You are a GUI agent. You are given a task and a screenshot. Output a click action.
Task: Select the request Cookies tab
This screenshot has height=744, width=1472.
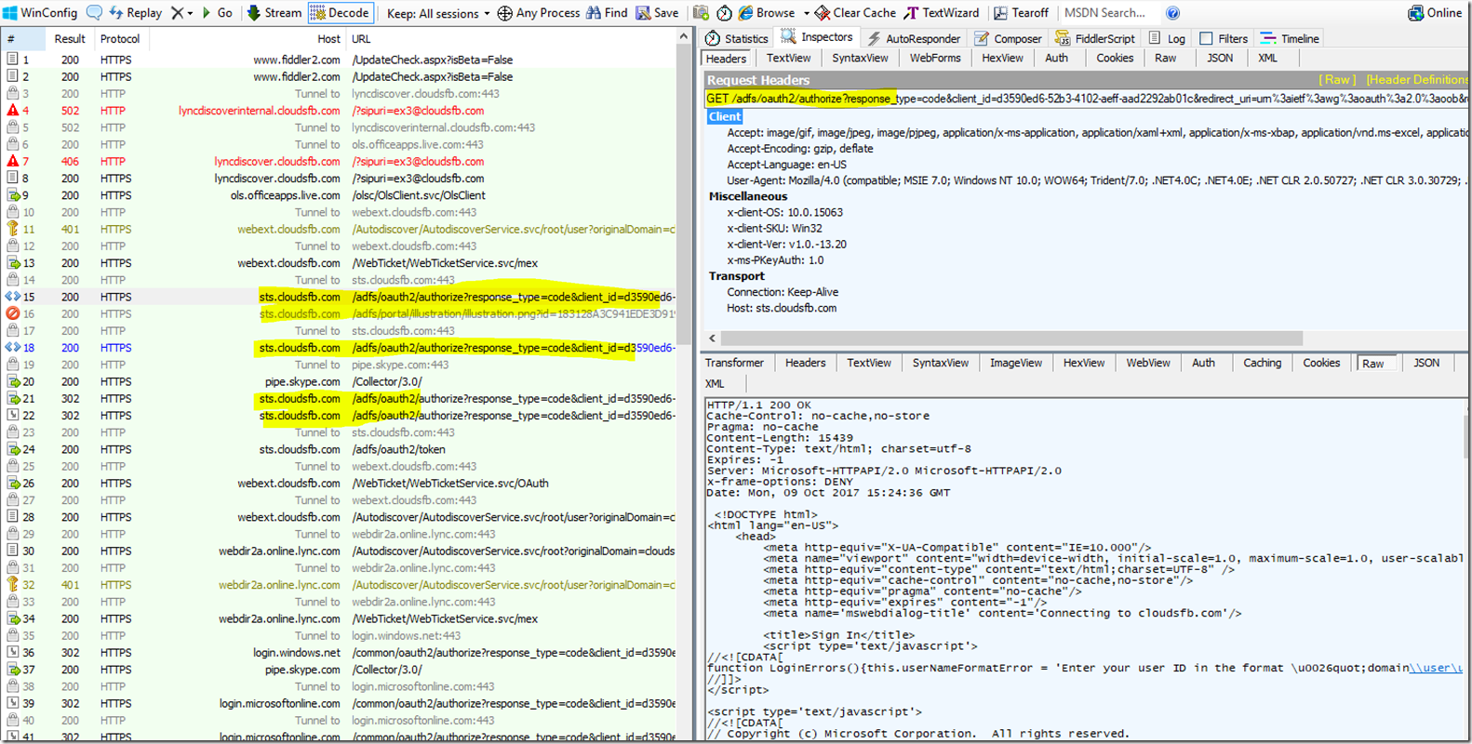(1115, 58)
